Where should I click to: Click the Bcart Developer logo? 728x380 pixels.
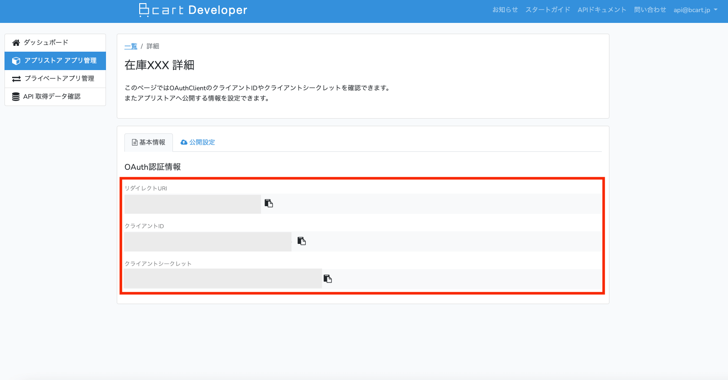(x=193, y=10)
